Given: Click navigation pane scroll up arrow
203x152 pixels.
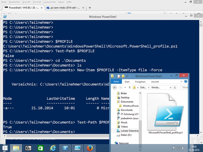Looking at the screenshot, I should pos(140,93).
